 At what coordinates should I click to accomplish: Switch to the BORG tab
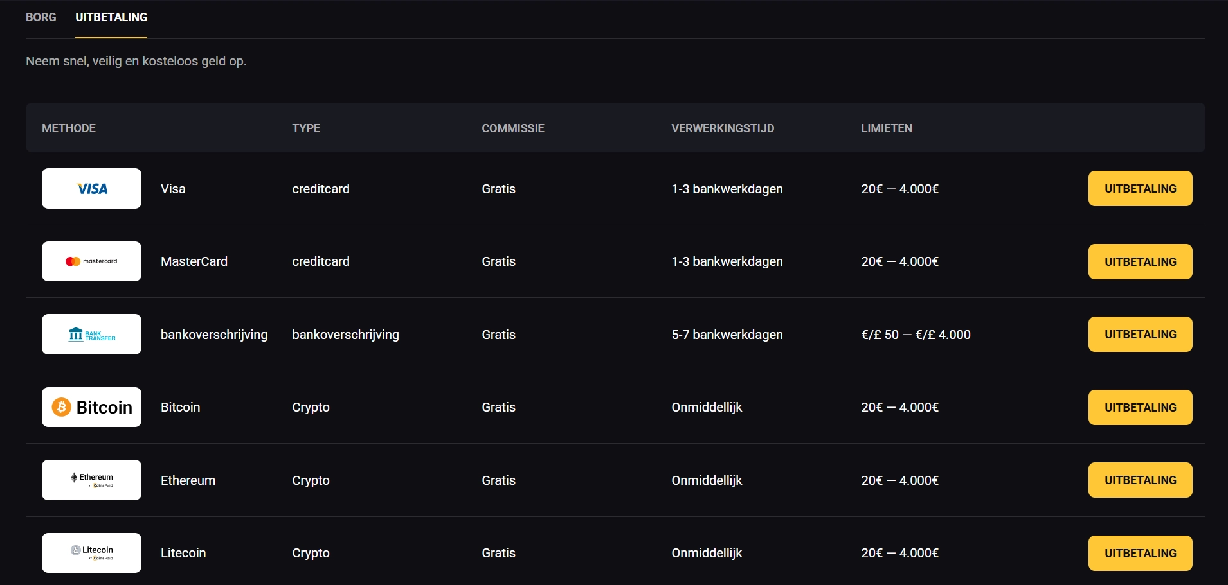coord(41,17)
